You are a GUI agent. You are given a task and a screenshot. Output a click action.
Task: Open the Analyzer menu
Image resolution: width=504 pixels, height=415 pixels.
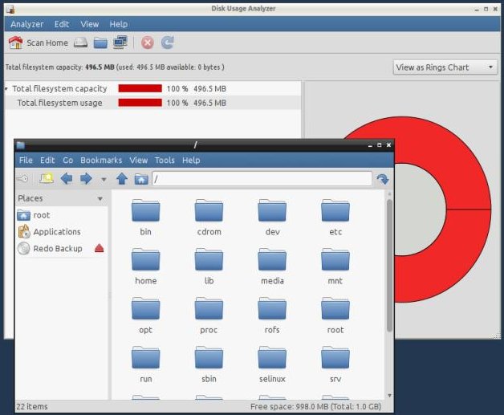(27, 24)
